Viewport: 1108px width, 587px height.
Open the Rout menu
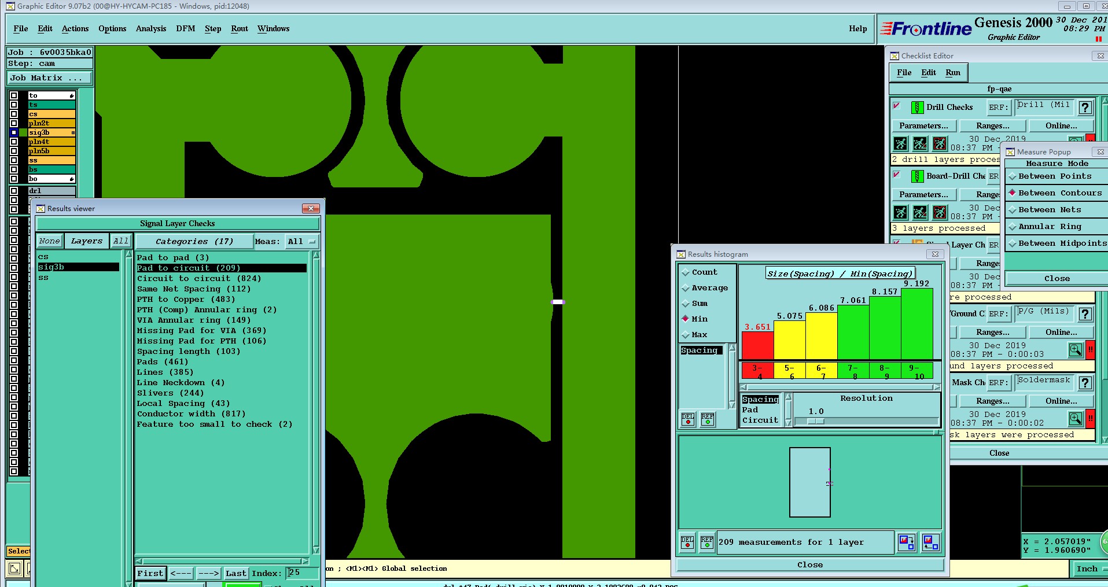click(x=240, y=29)
